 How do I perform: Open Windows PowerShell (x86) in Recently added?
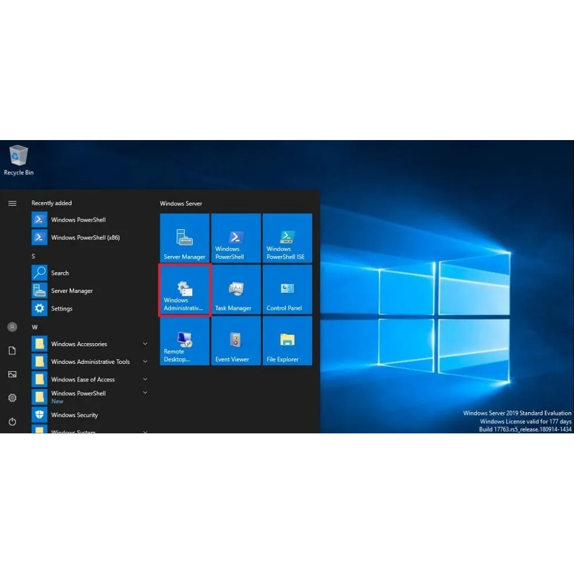click(90, 237)
